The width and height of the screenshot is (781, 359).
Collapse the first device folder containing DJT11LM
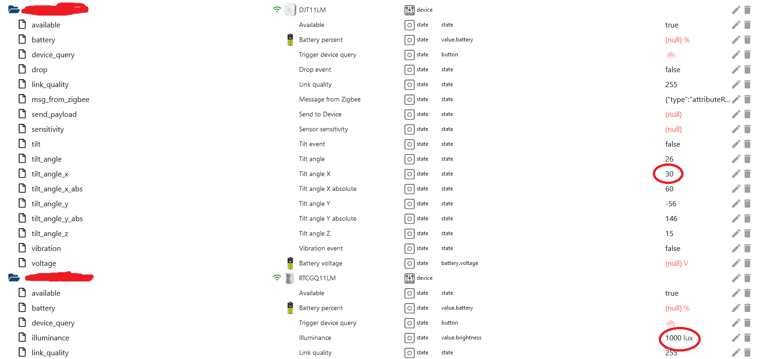pyautogui.click(x=14, y=9)
